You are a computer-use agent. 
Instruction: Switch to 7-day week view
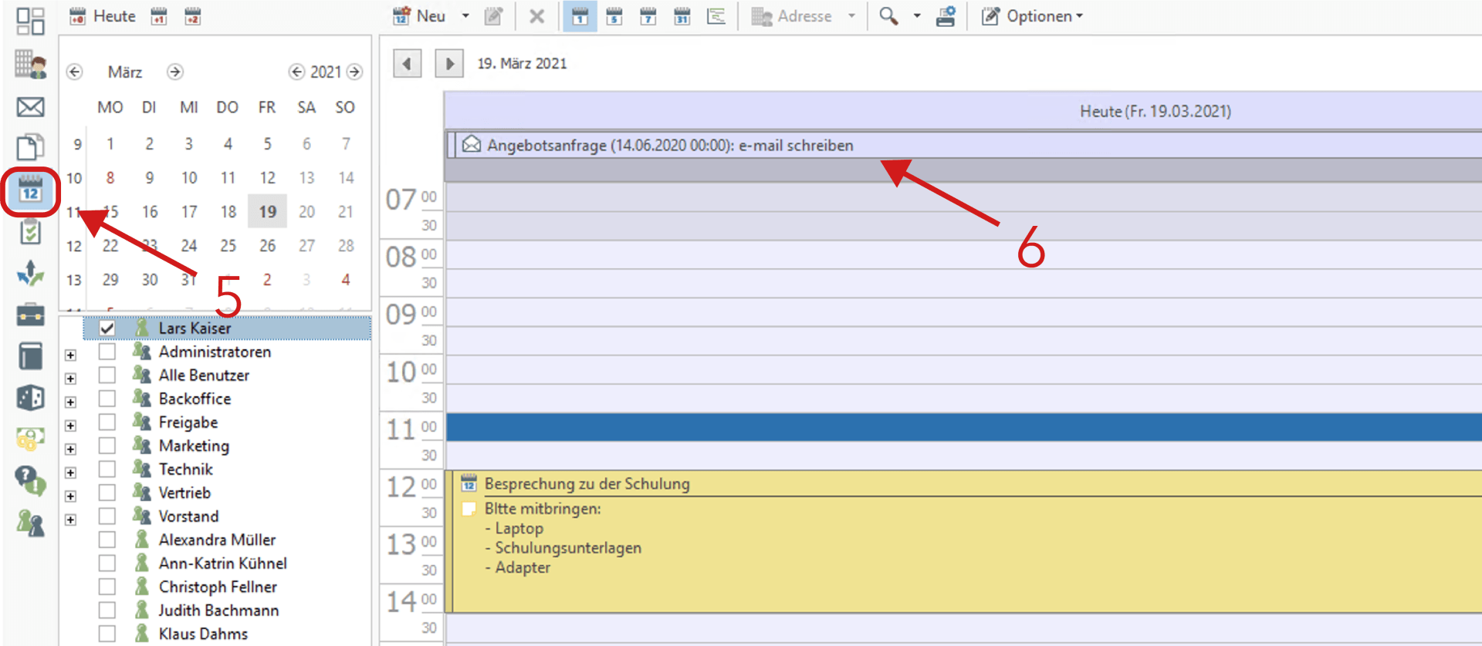(x=648, y=16)
